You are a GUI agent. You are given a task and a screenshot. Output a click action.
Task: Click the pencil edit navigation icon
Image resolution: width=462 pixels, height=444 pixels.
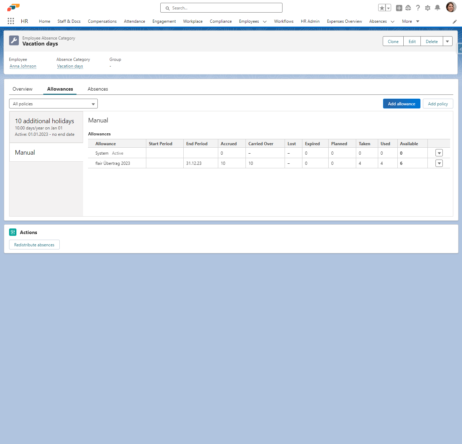tap(454, 22)
